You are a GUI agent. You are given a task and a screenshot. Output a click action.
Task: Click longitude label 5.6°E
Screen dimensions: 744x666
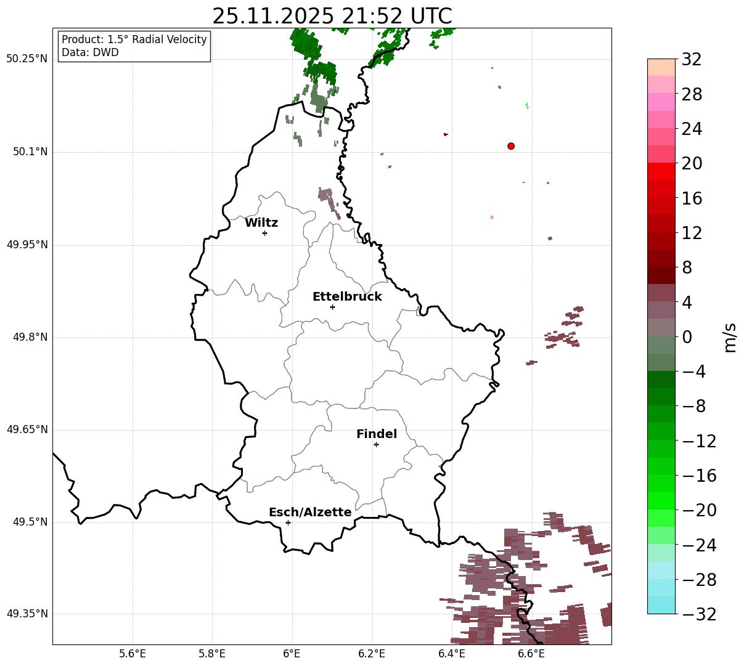pyautogui.click(x=133, y=654)
